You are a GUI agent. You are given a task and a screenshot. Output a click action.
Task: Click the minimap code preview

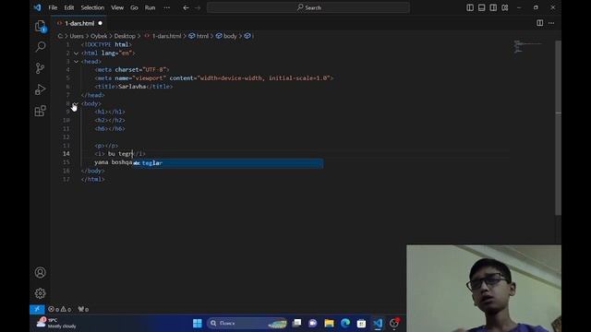click(527, 47)
